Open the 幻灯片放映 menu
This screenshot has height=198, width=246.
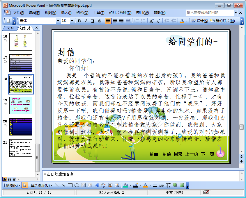120,13
